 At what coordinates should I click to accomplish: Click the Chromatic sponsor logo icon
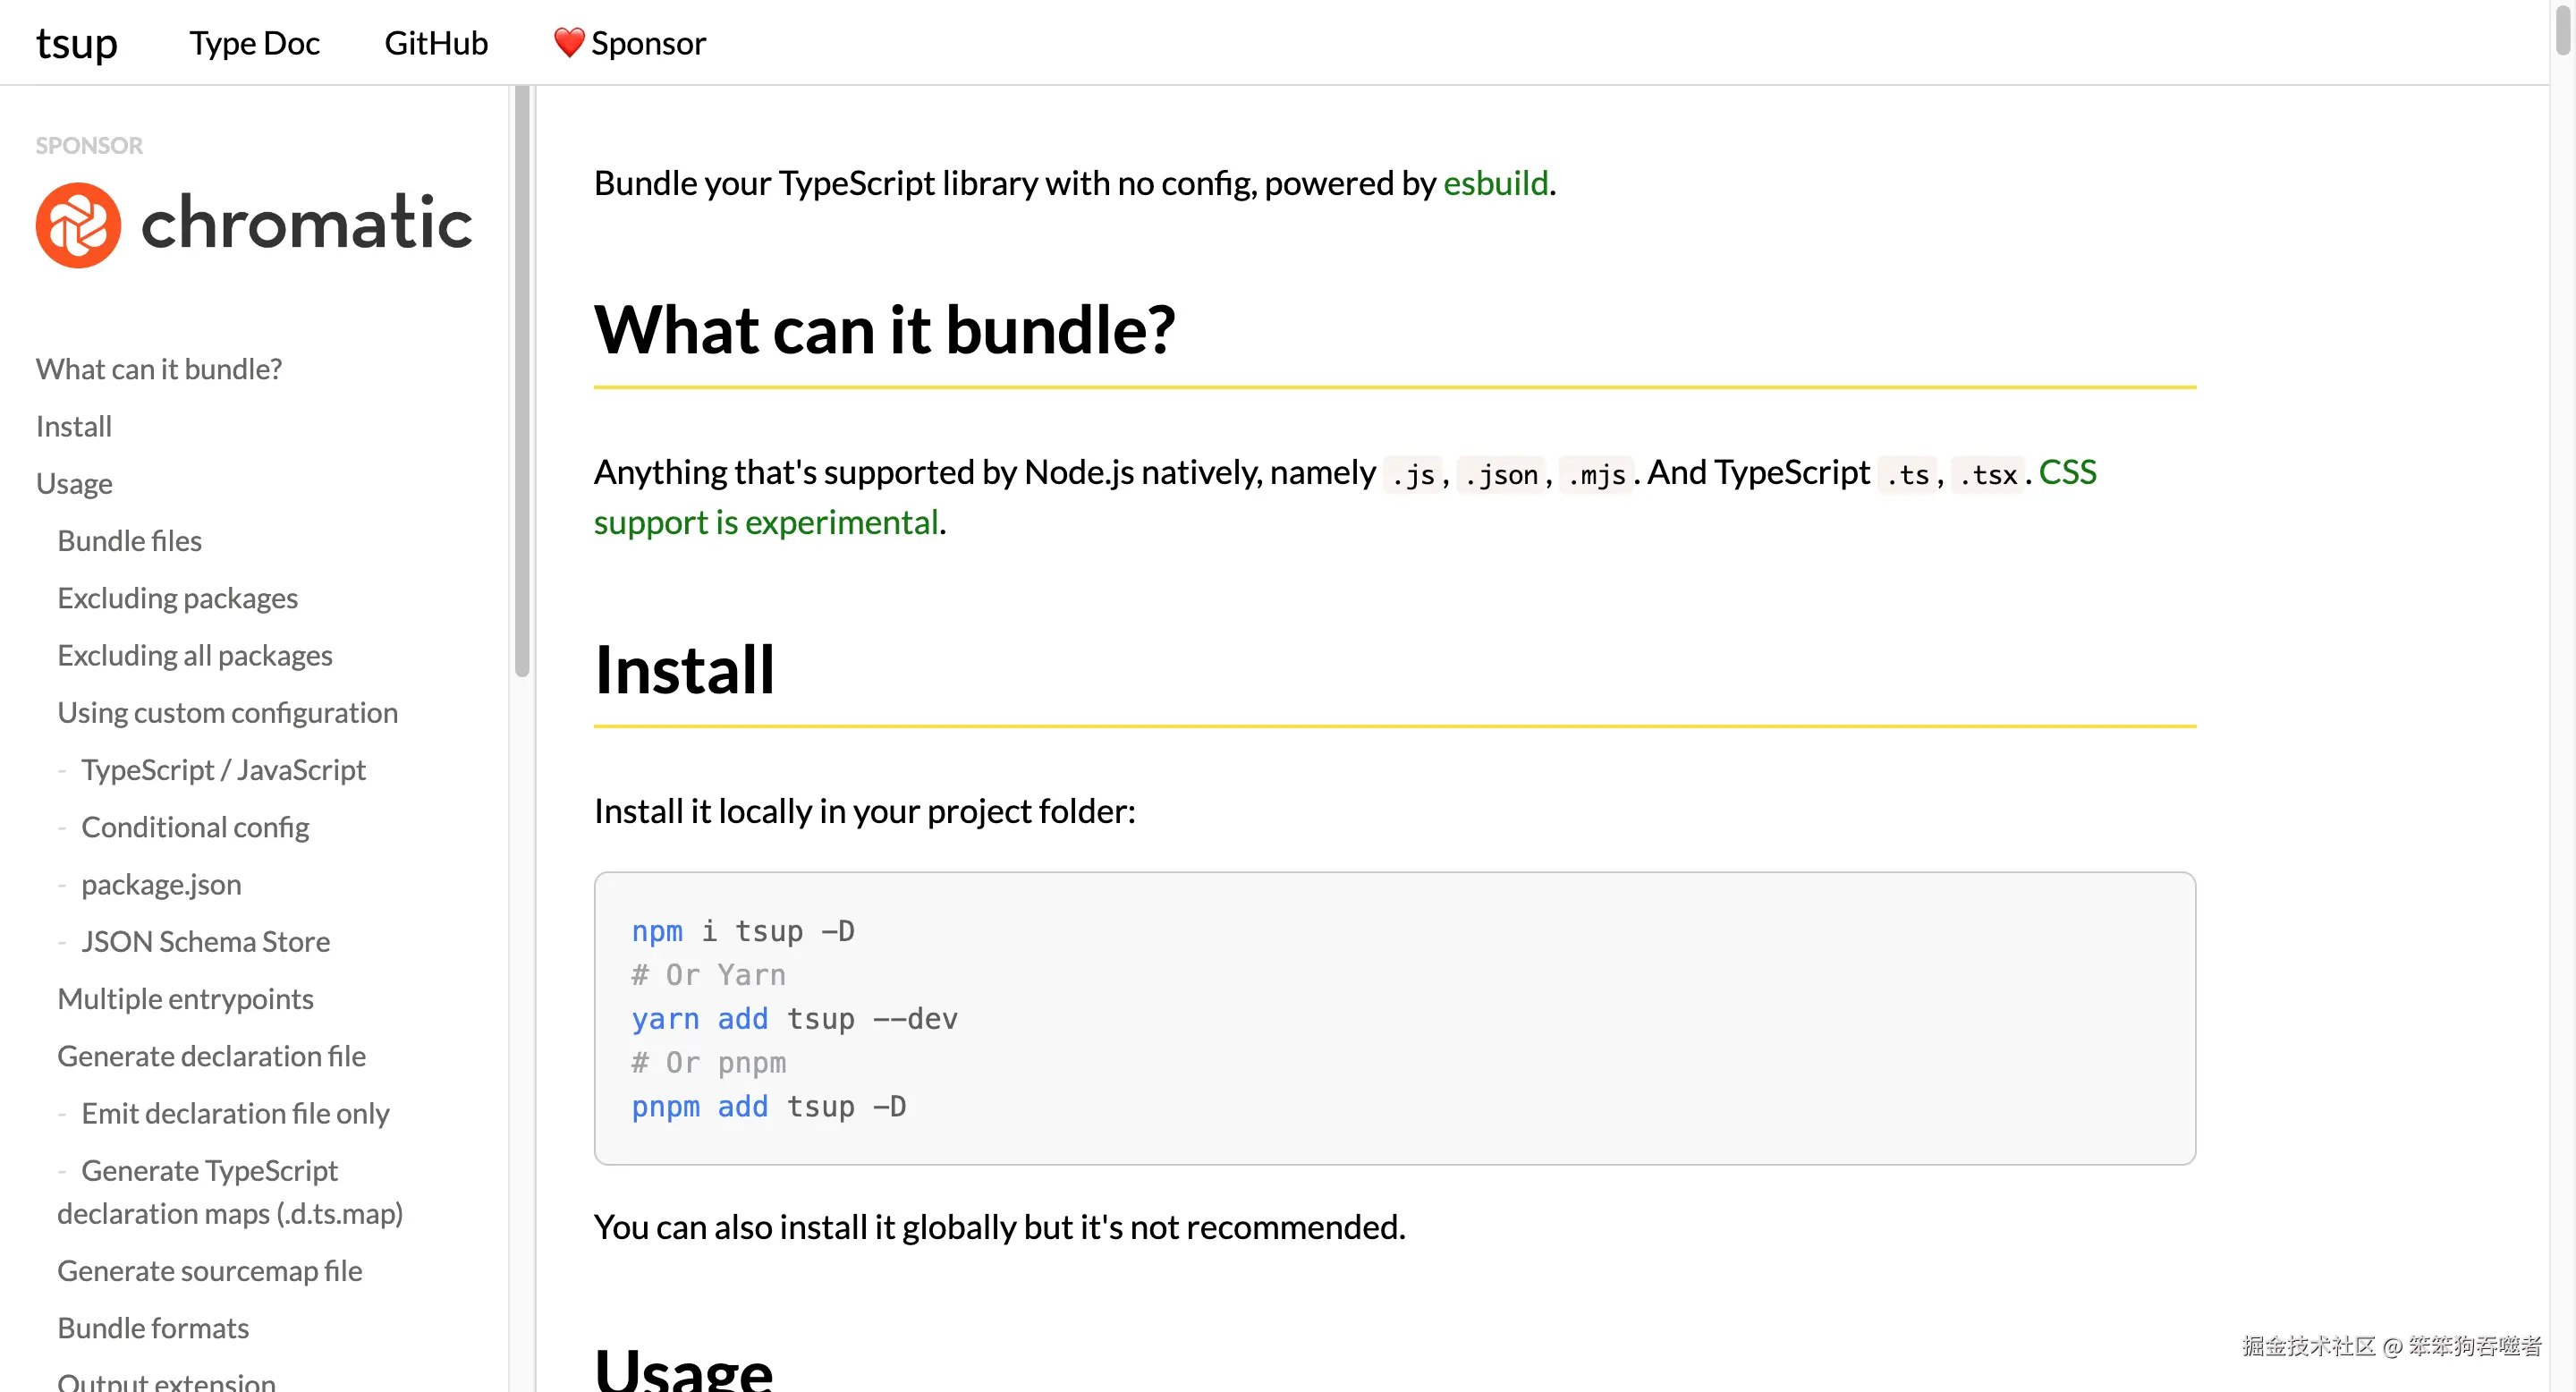78,224
